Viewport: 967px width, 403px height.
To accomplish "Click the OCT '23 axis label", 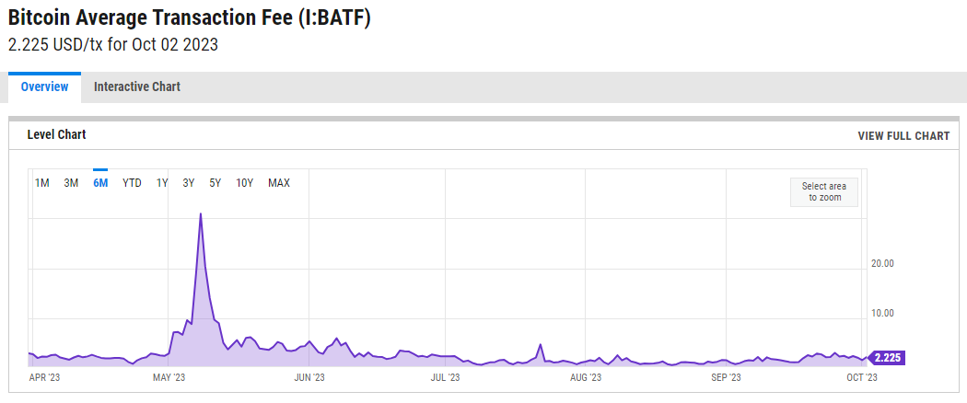I will click(861, 377).
